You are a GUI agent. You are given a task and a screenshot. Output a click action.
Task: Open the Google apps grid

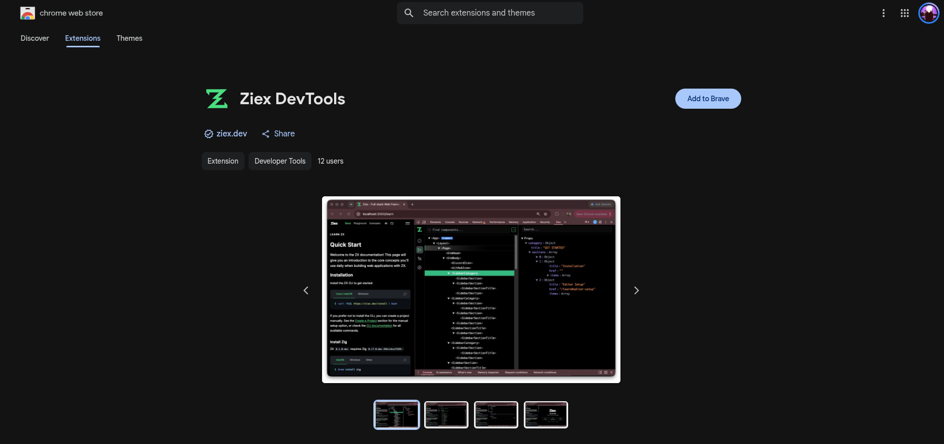coord(905,13)
